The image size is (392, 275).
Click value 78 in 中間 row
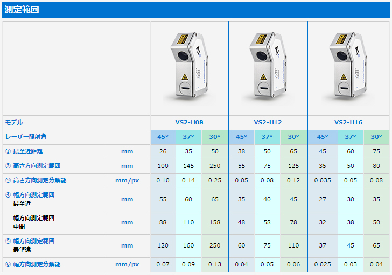click(x=293, y=222)
